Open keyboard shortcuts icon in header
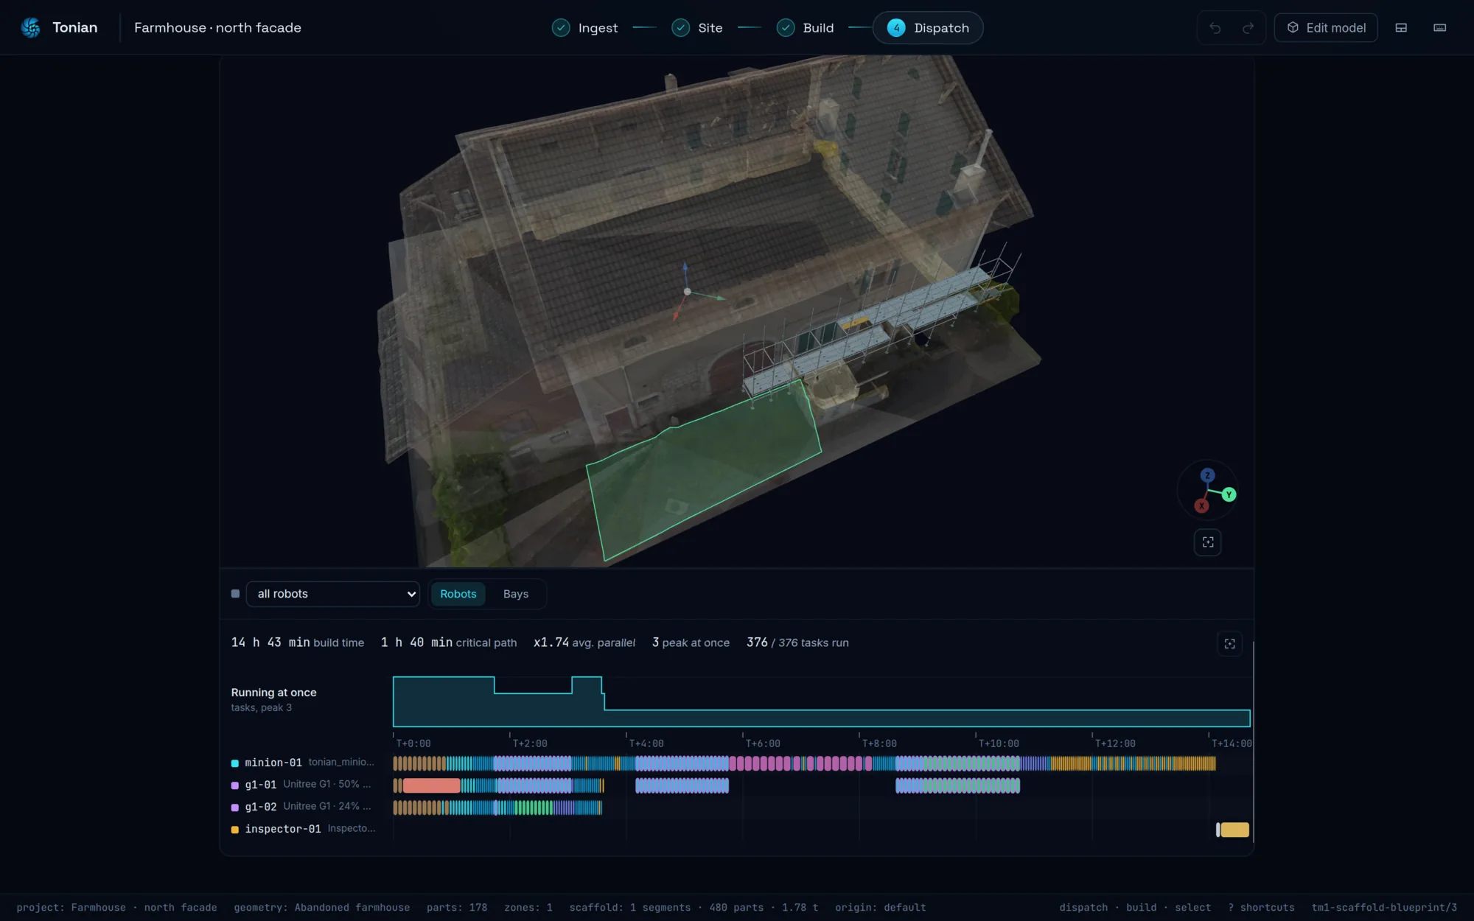This screenshot has width=1474, height=921. (1439, 28)
